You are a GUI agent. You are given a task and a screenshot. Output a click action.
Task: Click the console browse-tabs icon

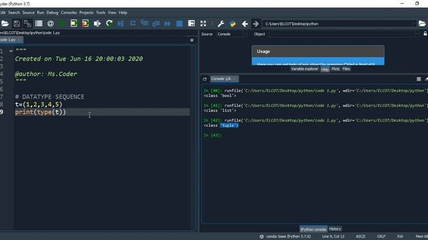click(205, 79)
